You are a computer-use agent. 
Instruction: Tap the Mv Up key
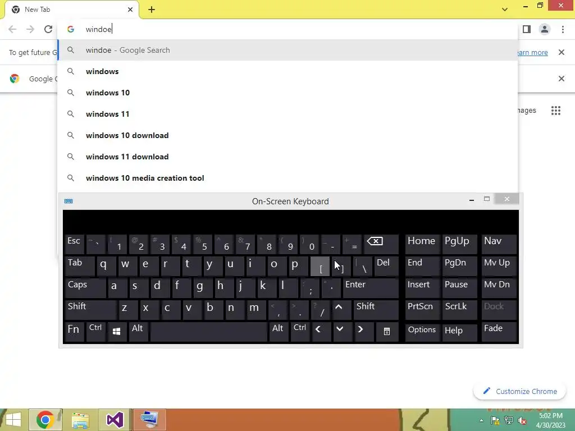click(x=499, y=267)
